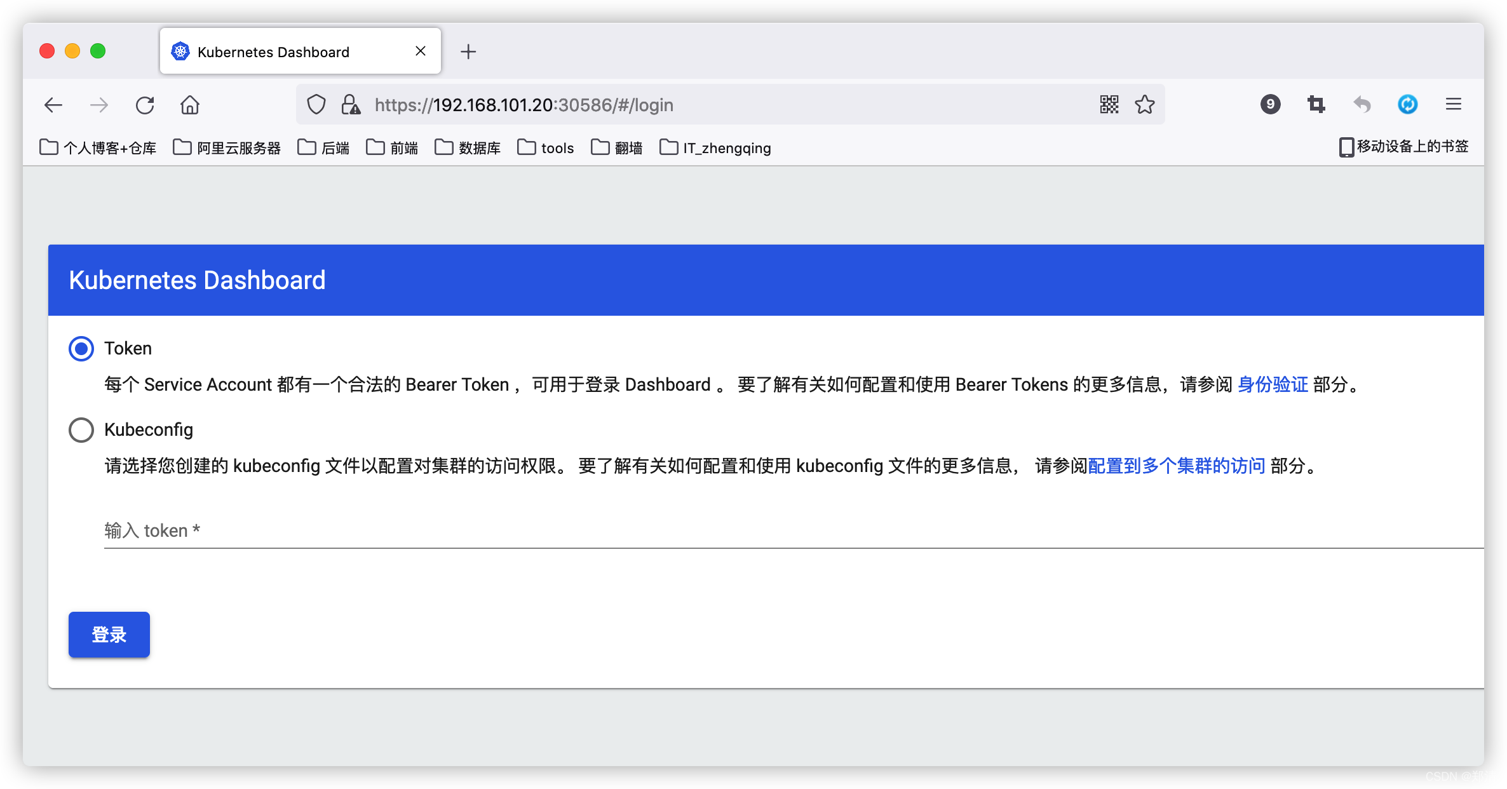The image size is (1507, 789).
Task: Bookmark this page with the star icon
Action: (1145, 104)
